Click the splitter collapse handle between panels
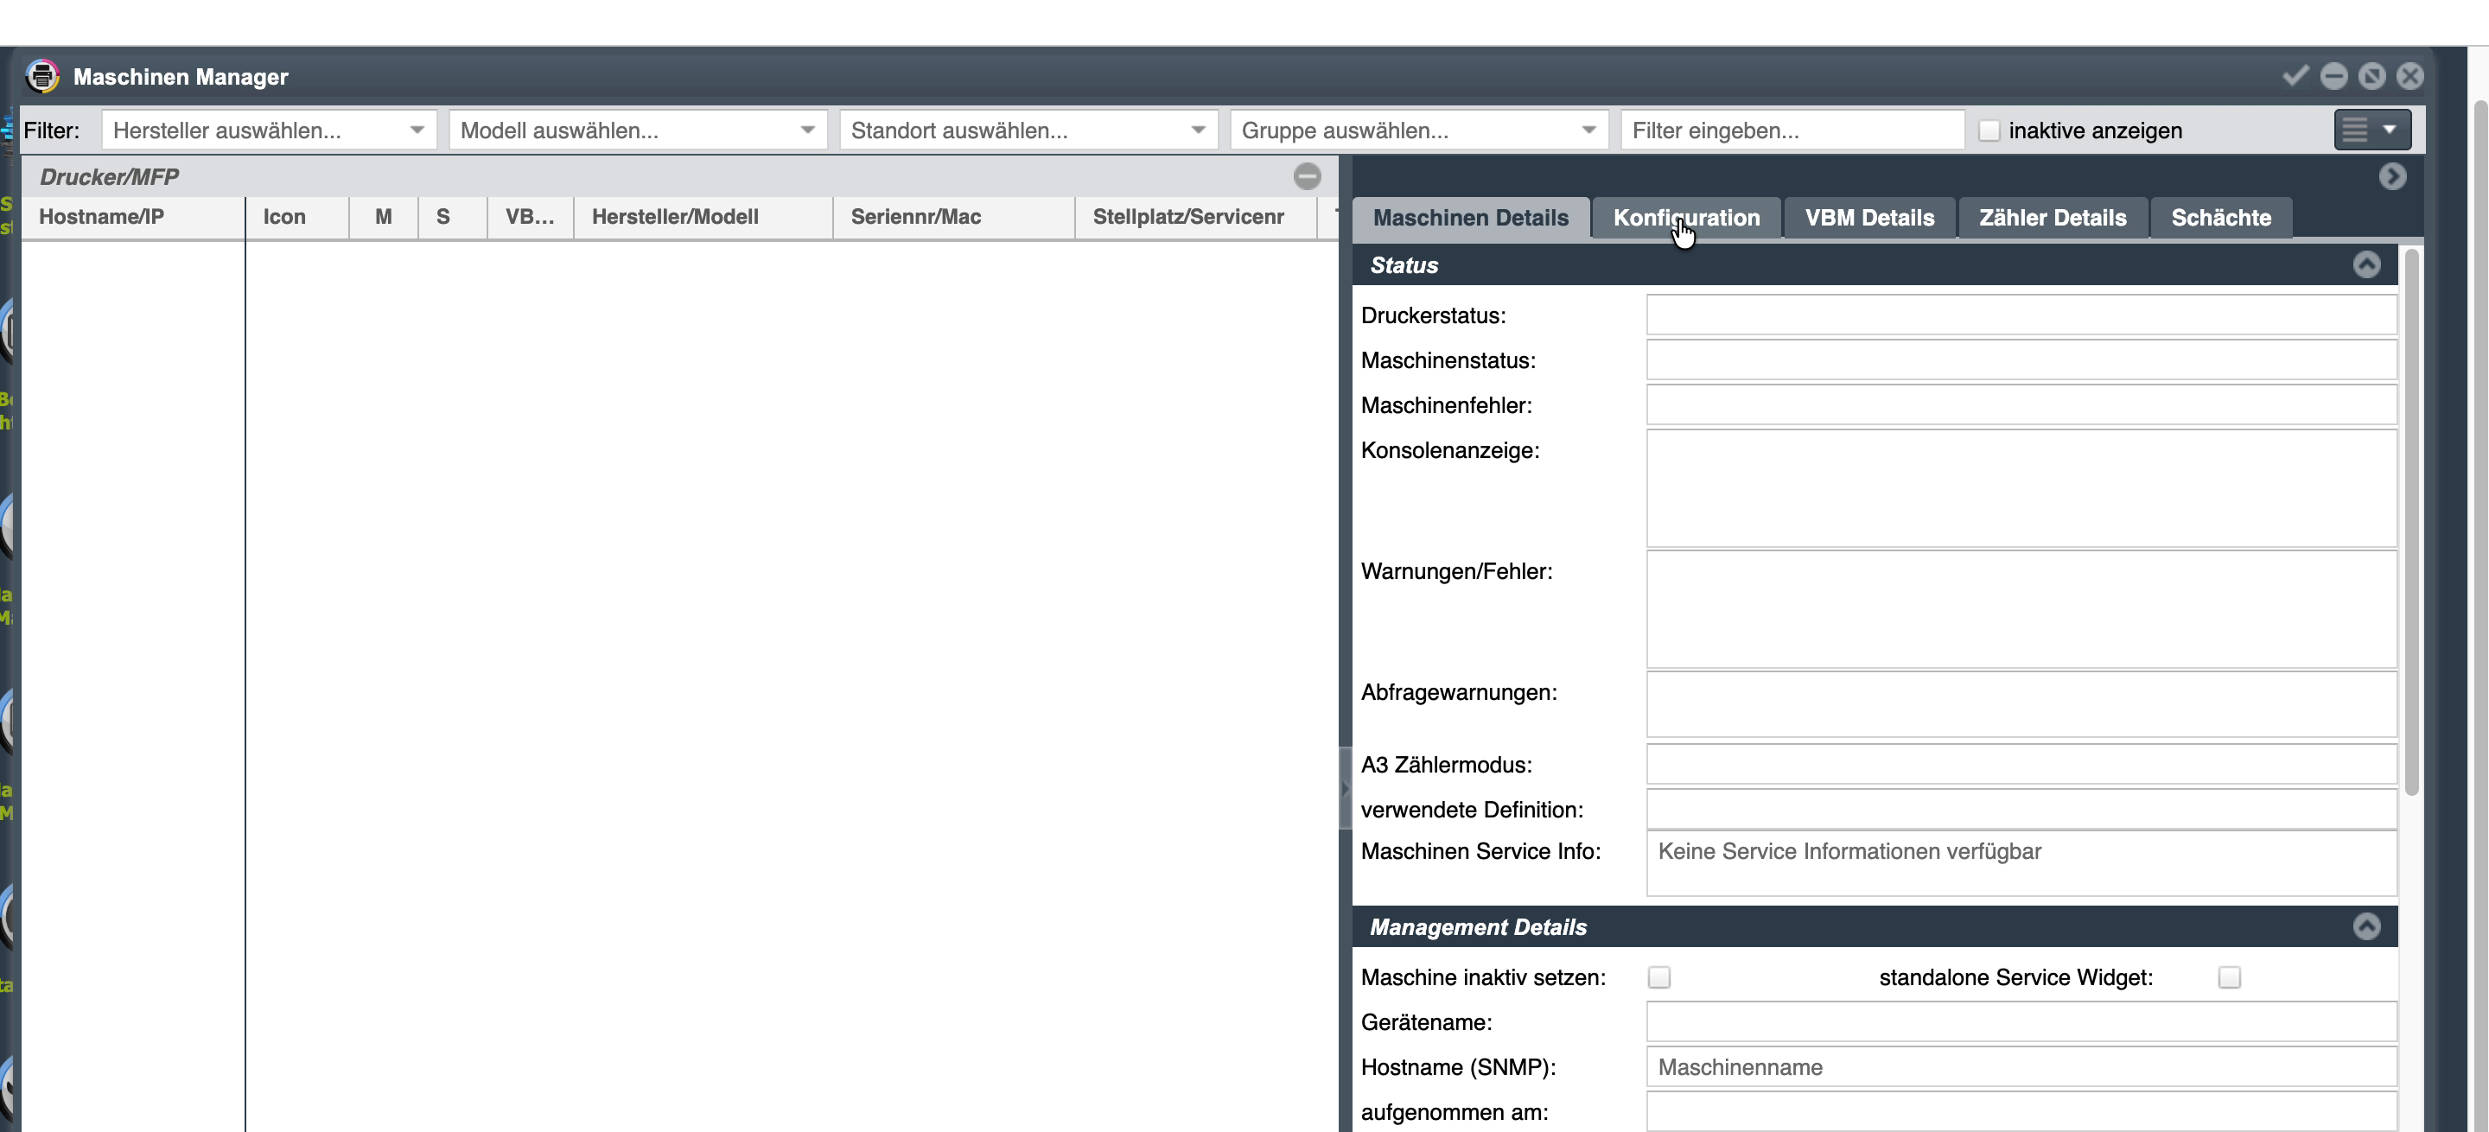Screen dimensions: 2489x1132 click(x=1344, y=788)
